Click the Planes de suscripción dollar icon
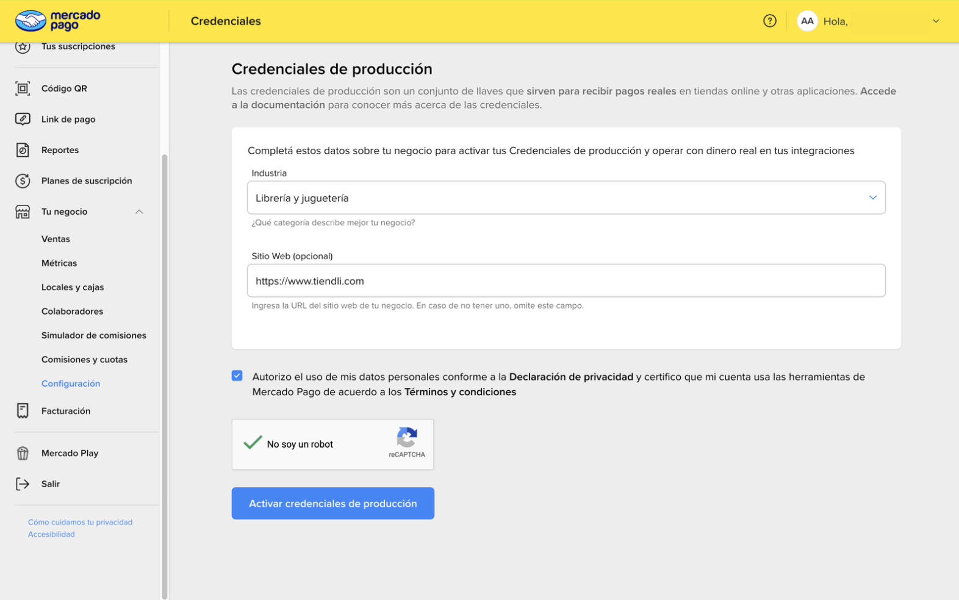Viewport: 959px width, 600px height. [23, 180]
